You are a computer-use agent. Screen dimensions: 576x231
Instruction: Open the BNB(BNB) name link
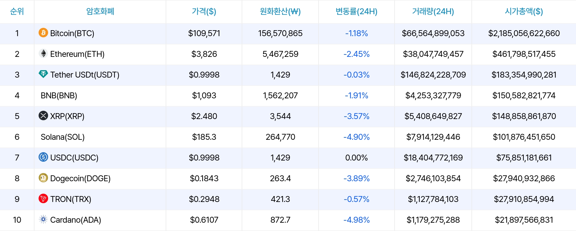[59, 95]
